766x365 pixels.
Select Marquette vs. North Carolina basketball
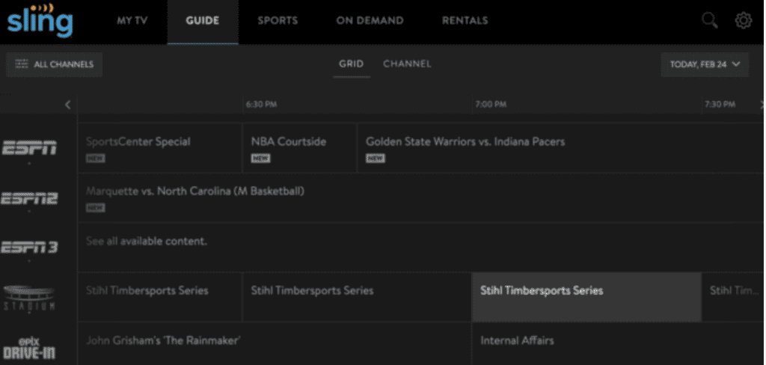(420, 197)
